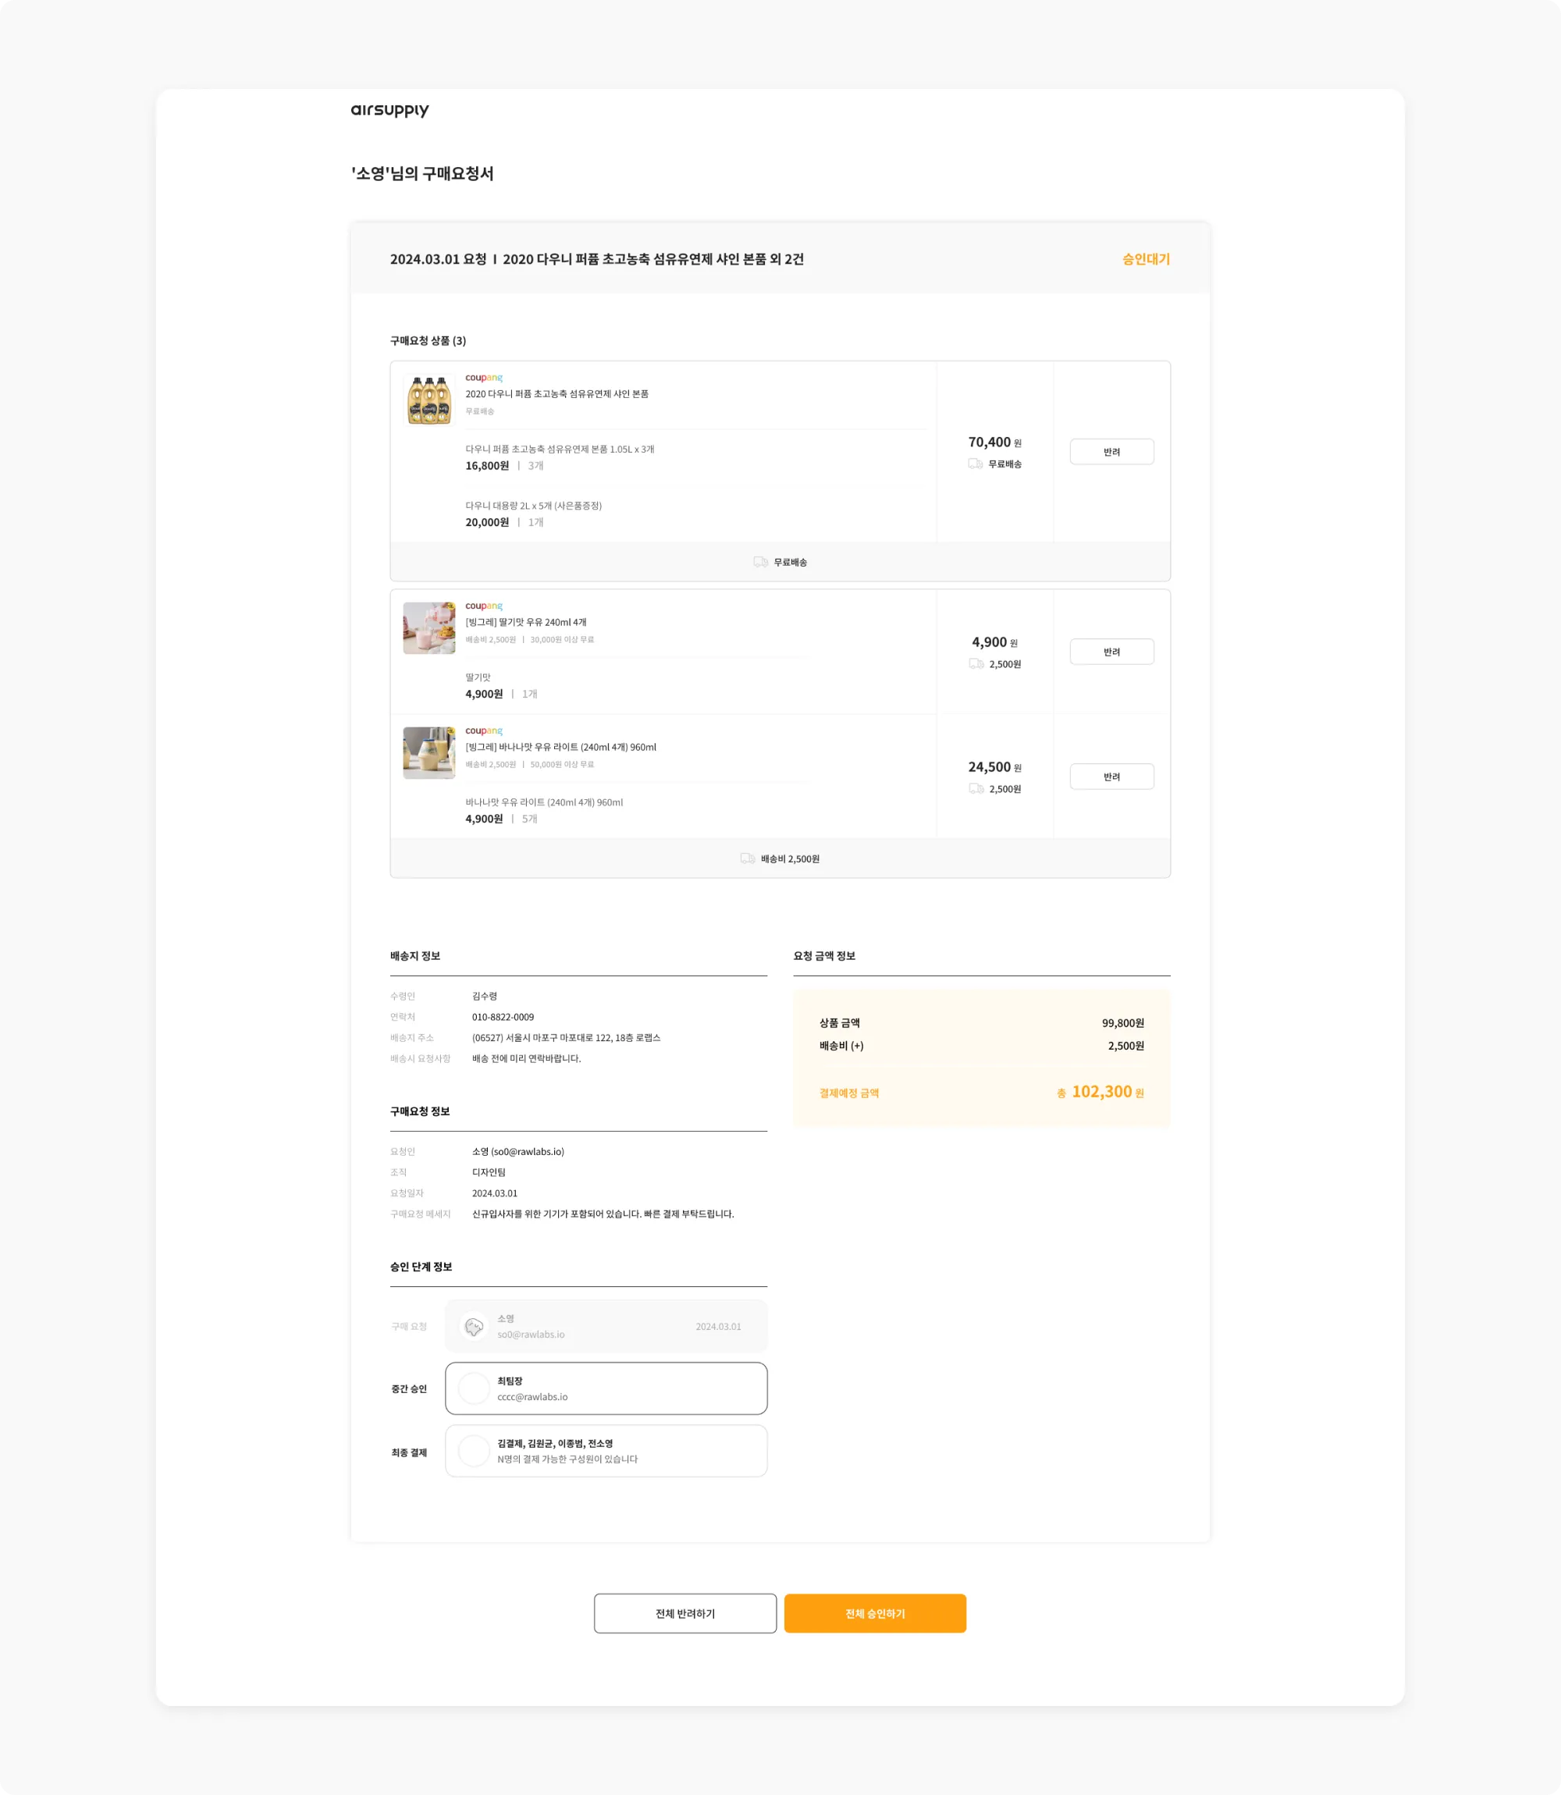
Task: Click 소영 requester avatar icon
Action: coord(474,1327)
